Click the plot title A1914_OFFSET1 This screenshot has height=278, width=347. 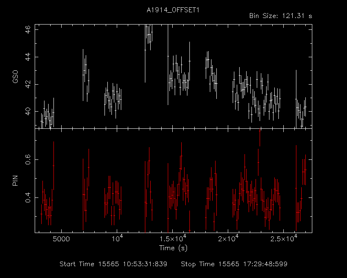coord(173,10)
